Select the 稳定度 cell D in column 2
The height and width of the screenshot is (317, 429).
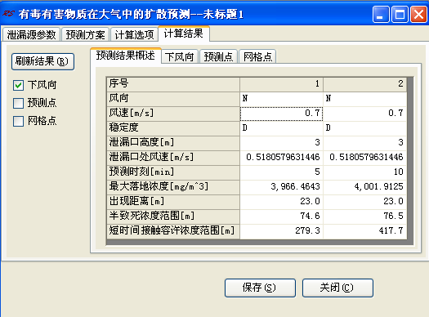[x=365, y=128]
